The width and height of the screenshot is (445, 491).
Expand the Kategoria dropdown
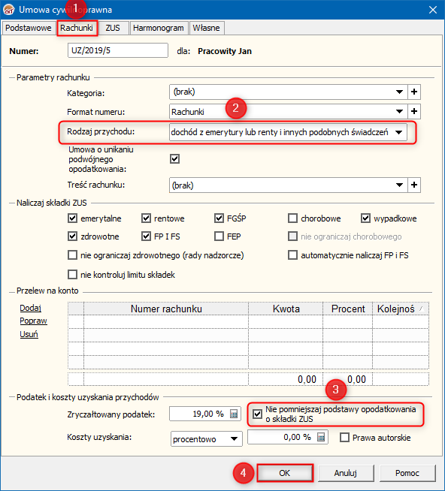(x=399, y=92)
